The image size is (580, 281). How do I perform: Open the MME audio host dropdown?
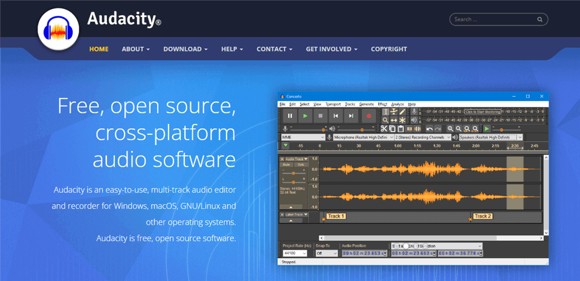pos(303,137)
